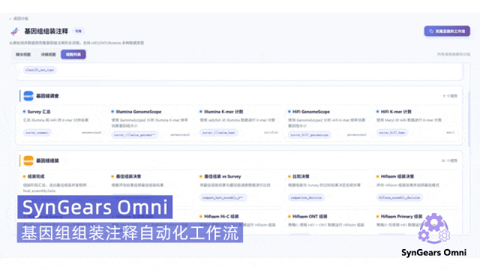480x270 pixels.
Task: Open the Illumina GenomeScope rule card
Action: [x=150, y=123]
